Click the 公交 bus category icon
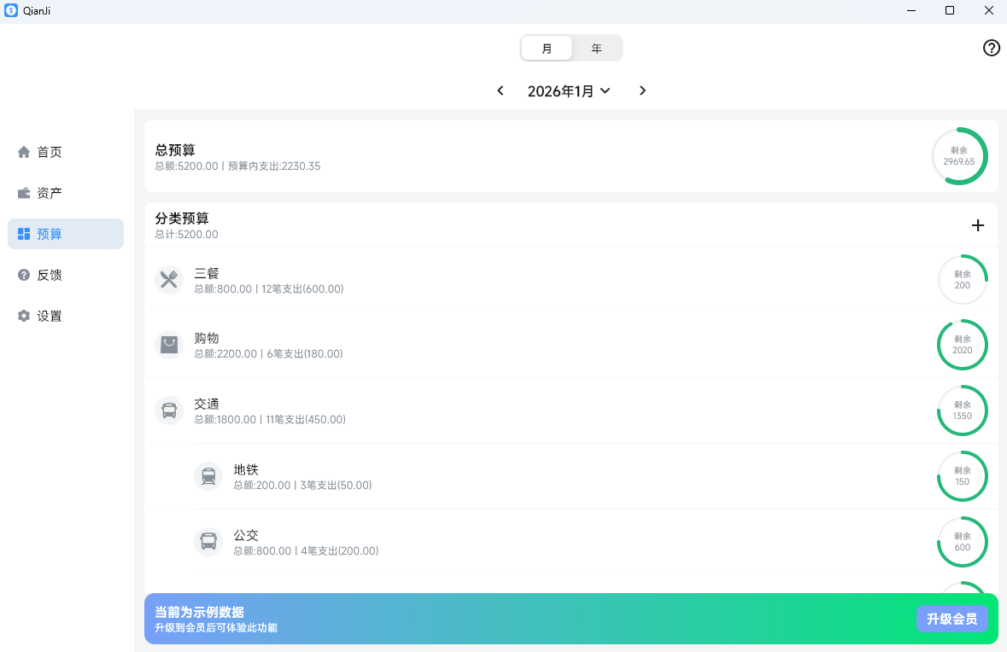The height and width of the screenshot is (652, 1007). click(208, 541)
